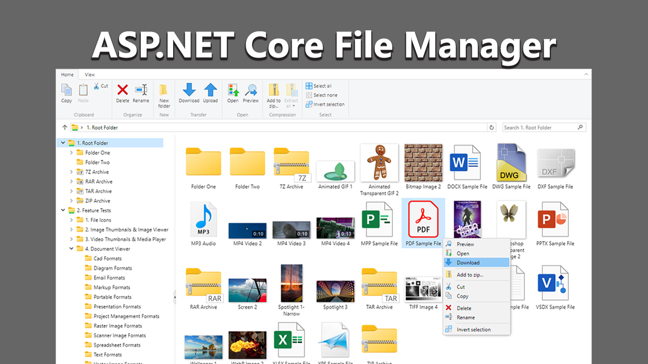Expand 1. File Icons tree node
The image size is (648, 364).
point(71,220)
